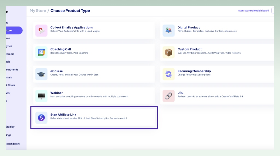Click the calendar icon for Coaching Call
Viewport: 280px width, 156px height.
coord(41,52)
